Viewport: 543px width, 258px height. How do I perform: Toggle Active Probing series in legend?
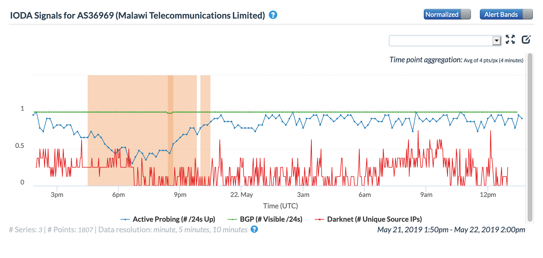pos(174,219)
